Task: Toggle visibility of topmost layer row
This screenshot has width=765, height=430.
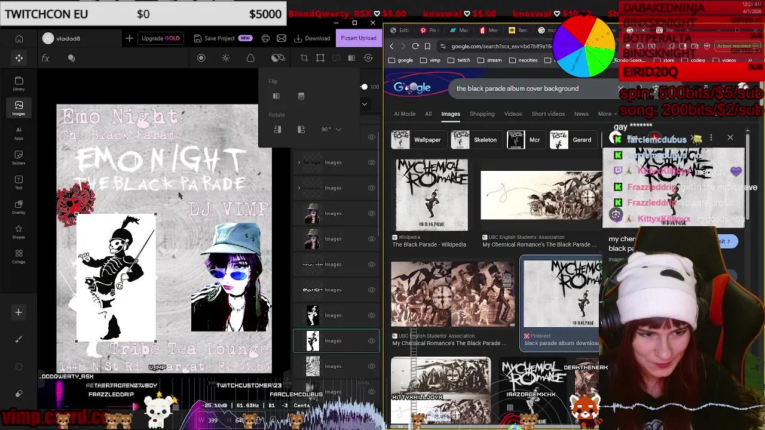Action: pyautogui.click(x=372, y=137)
